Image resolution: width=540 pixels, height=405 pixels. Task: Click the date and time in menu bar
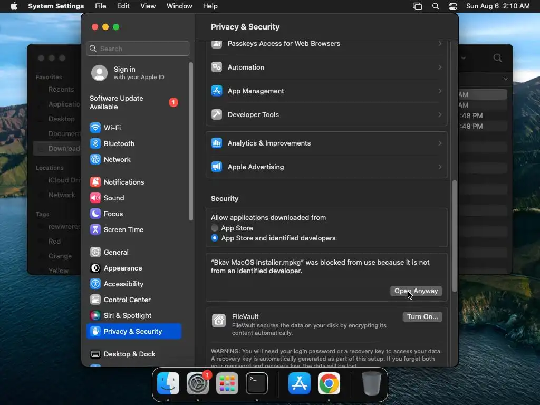coord(498,6)
